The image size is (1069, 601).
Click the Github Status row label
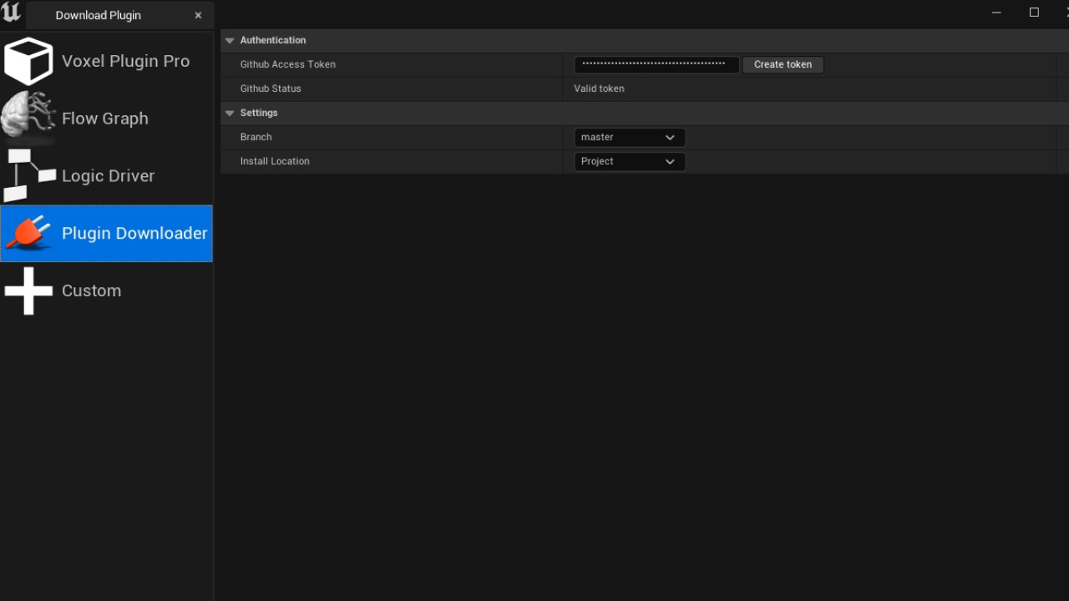pos(271,88)
